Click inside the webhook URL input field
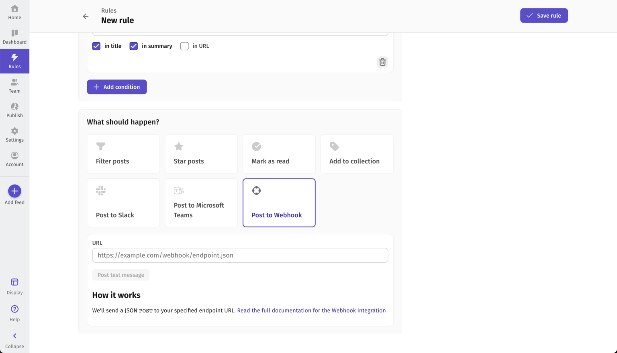 (x=240, y=255)
